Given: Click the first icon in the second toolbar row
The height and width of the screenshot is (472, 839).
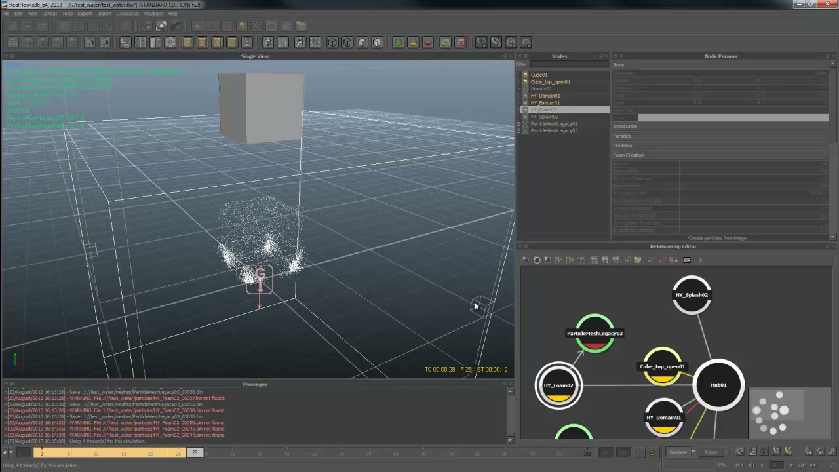Looking at the screenshot, I should coord(13,42).
